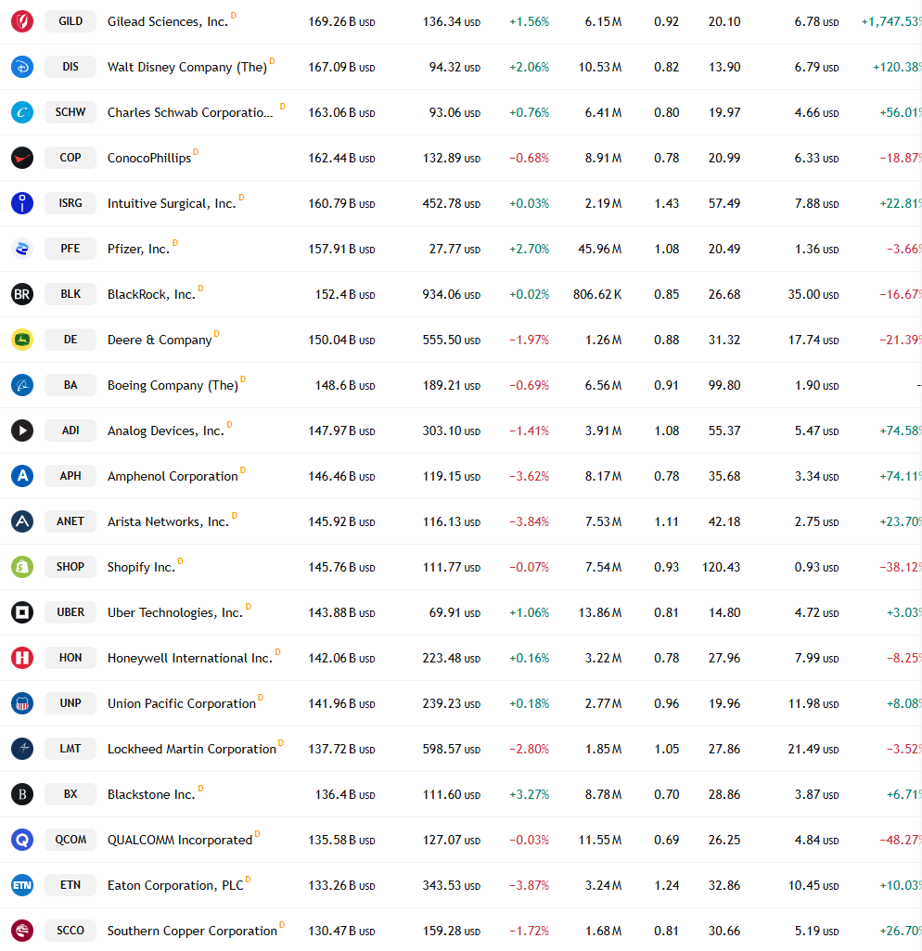Click the Deere & Company logo icon
Screen dimensions: 922x951
pos(22,340)
